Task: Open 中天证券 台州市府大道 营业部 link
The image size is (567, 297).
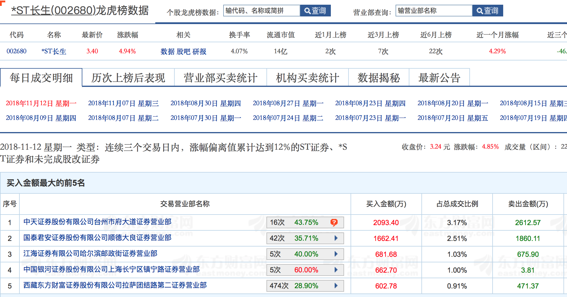Action: click(x=97, y=222)
